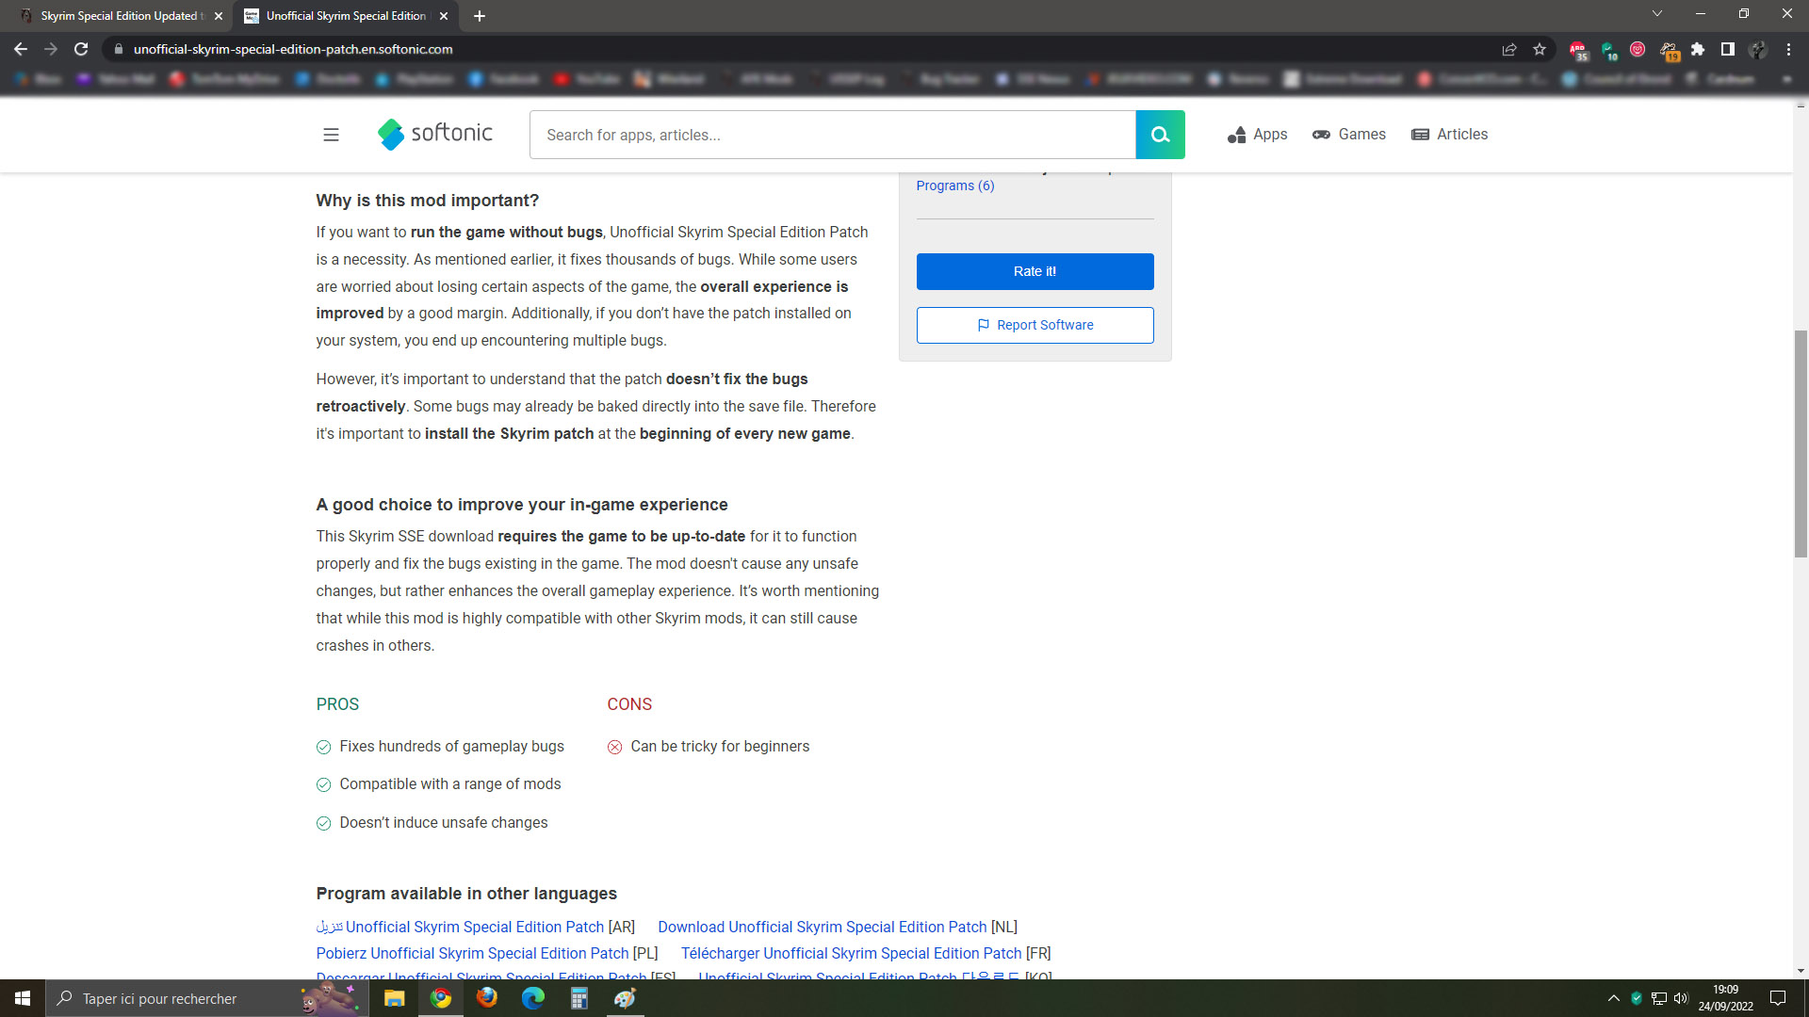Open the Softonic hamburger menu
Screen dimensions: 1809x1017
click(331, 135)
